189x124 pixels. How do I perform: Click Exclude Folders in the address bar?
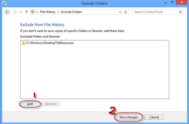pos(72,12)
